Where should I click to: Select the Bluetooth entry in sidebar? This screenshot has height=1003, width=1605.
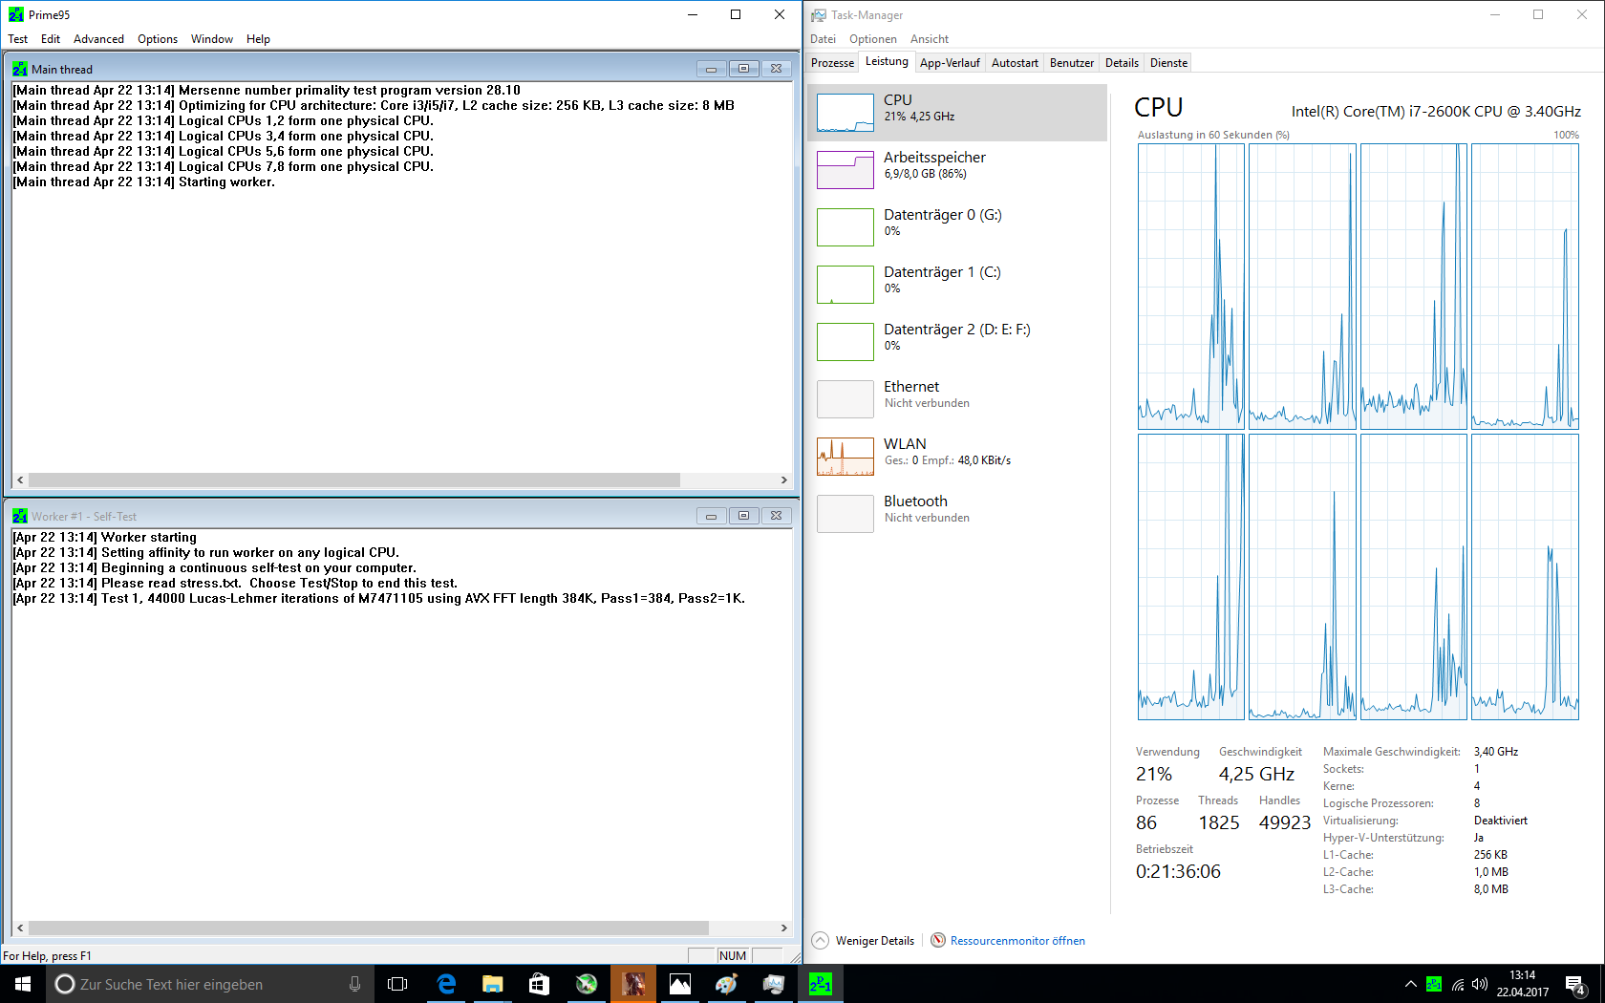click(x=957, y=514)
